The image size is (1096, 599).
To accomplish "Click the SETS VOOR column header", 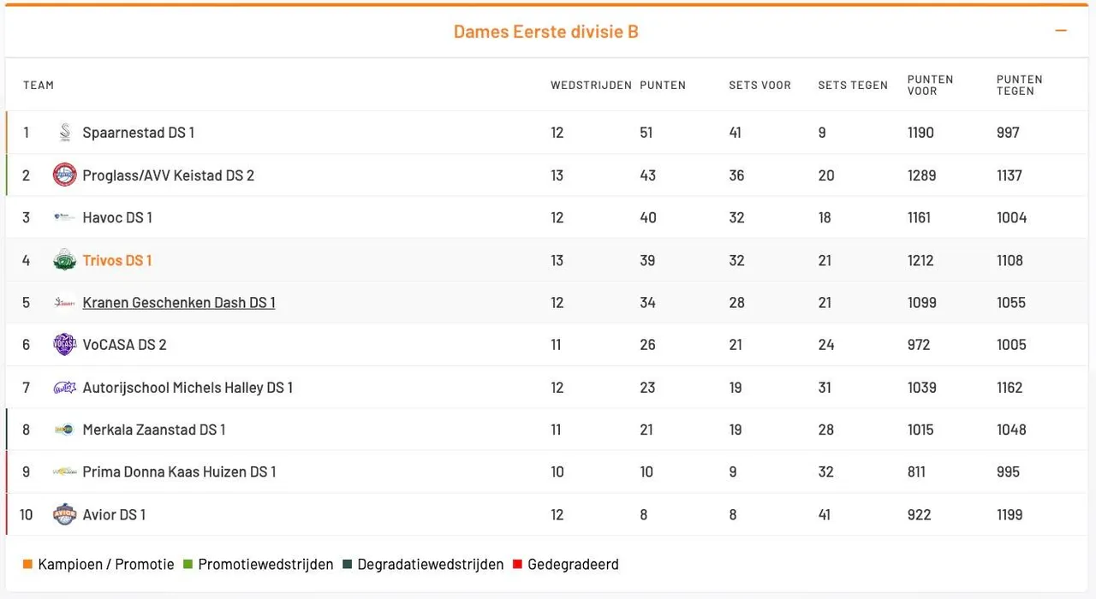I will pos(759,85).
